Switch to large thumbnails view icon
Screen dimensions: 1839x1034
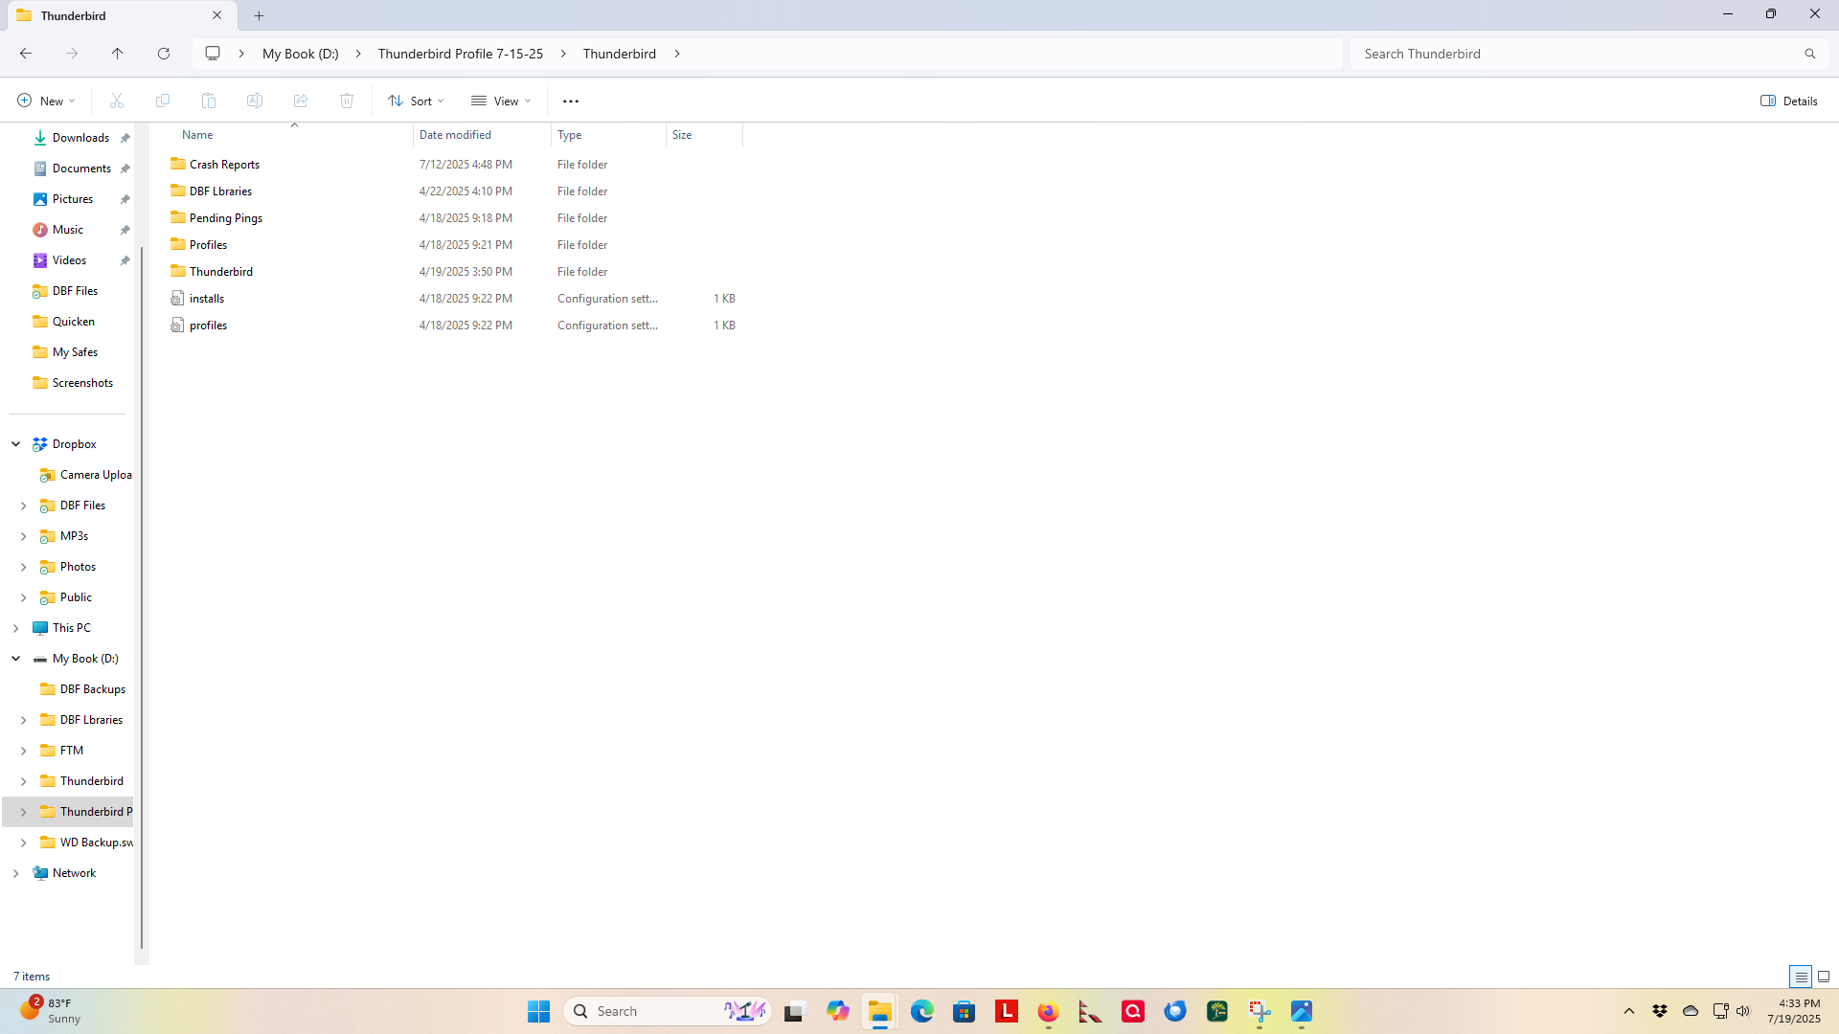coord(1824,977)
